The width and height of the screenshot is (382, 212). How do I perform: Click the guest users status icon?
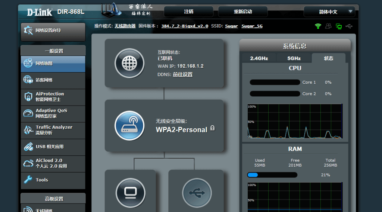tap(328, 26)
